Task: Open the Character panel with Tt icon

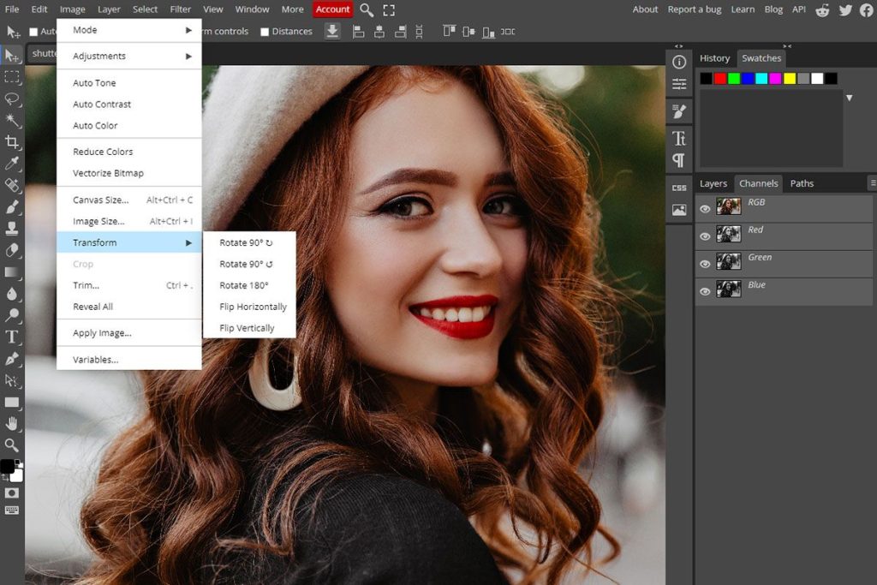Action: 679,138
